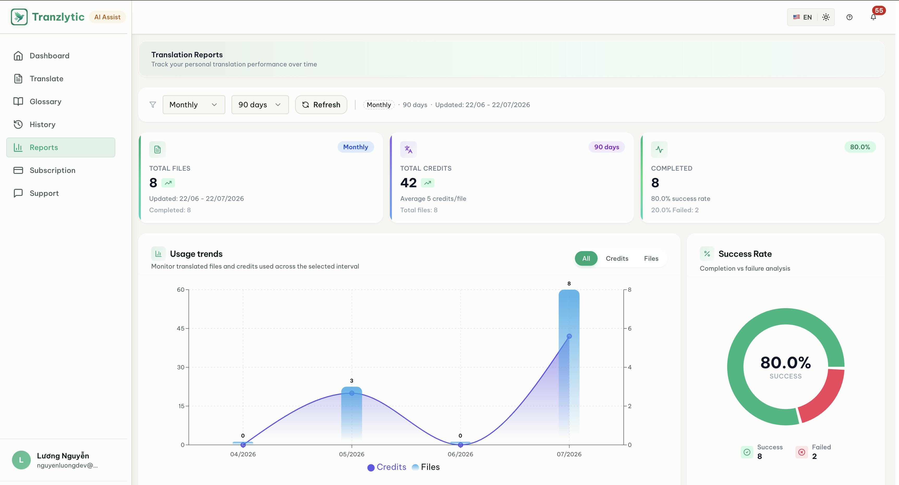Image resolution: width=899 pixels, height=485 pixels.
Task: Click the Completed activity pulse icon
Action: (x=659, y=150)
